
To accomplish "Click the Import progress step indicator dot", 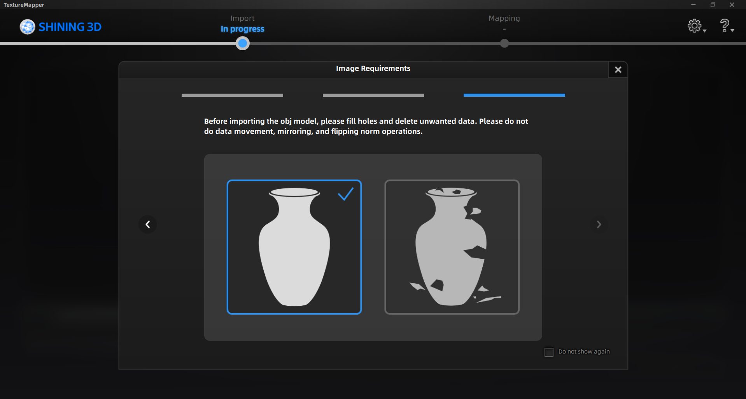I will coord(242,43).
